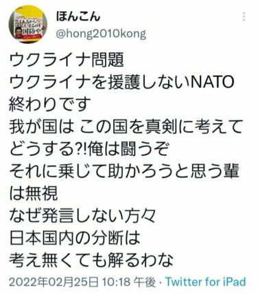Select the 10:18 午後 timestamp

click(x=129, y=282)
